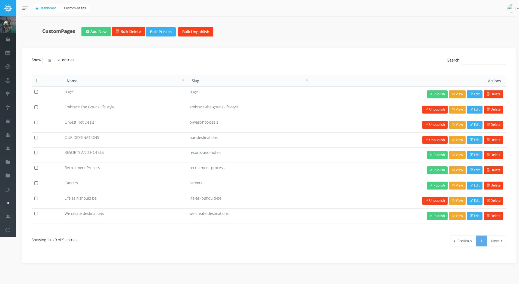Image resolution: width=519 pixels, height=284 pixels.
Task: Unpublish the O west Hot Deals page
Action: (435, 125)
